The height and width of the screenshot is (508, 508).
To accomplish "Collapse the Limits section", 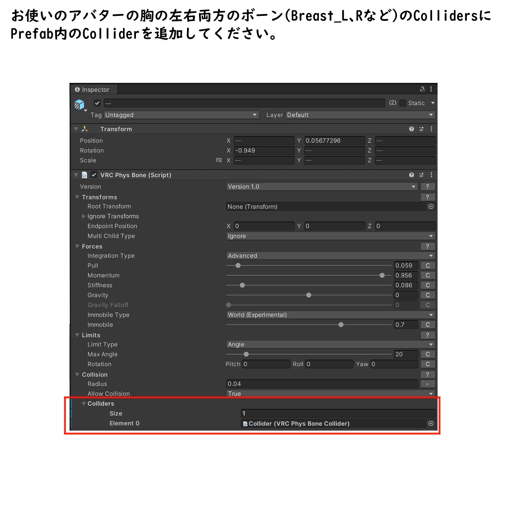I will pyautogui.click(x=77, y=335).
